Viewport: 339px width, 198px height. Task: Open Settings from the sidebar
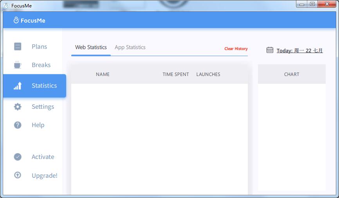(x=43, y=107)
